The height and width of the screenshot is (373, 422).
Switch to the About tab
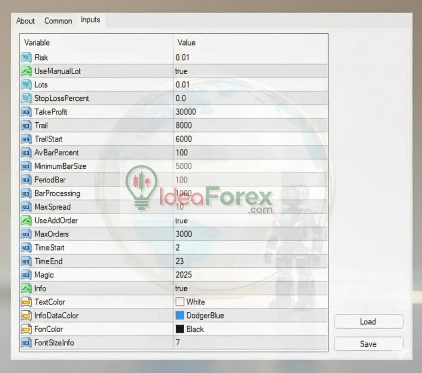pyautogui.click(x=25, y=21)
